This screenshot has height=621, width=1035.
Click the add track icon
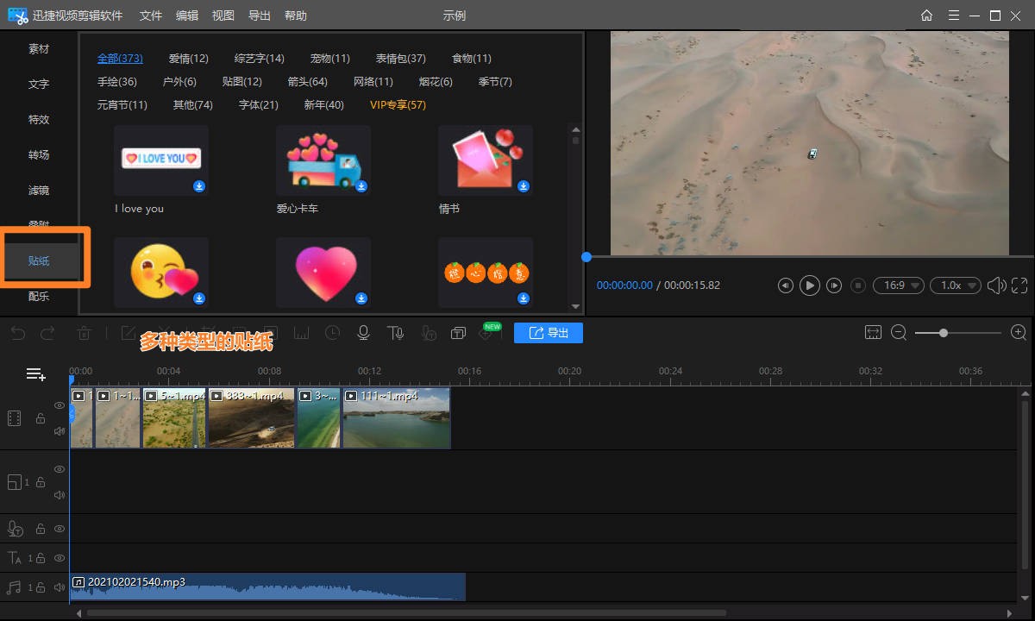(35, 374)
